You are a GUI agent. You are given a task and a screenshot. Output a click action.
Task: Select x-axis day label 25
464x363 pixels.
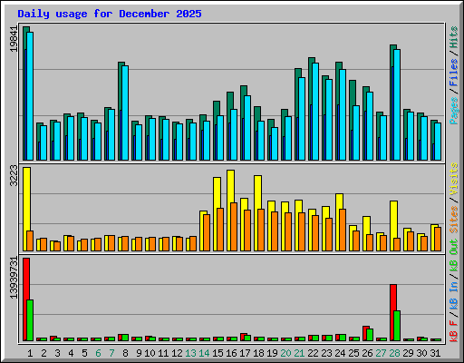[353, 353]
